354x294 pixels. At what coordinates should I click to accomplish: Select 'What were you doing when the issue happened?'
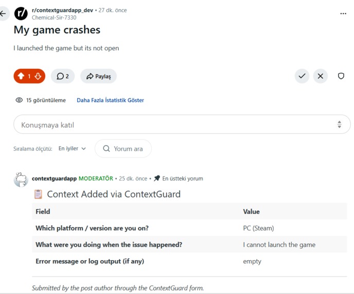pos(109,245)
